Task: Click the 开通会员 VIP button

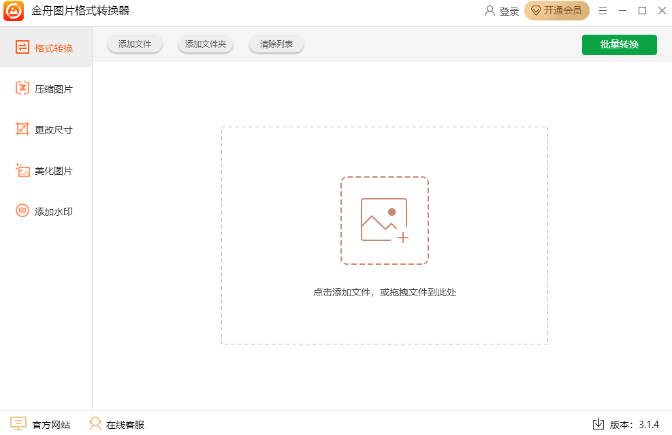Action: (556, 11)
